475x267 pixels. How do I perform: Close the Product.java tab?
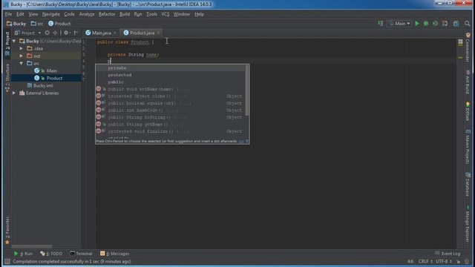[158, 33]
